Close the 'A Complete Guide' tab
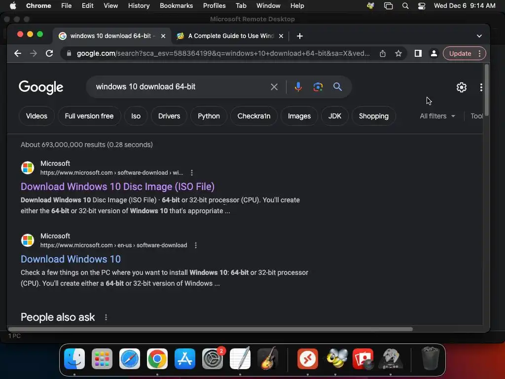 pos(281,36)
